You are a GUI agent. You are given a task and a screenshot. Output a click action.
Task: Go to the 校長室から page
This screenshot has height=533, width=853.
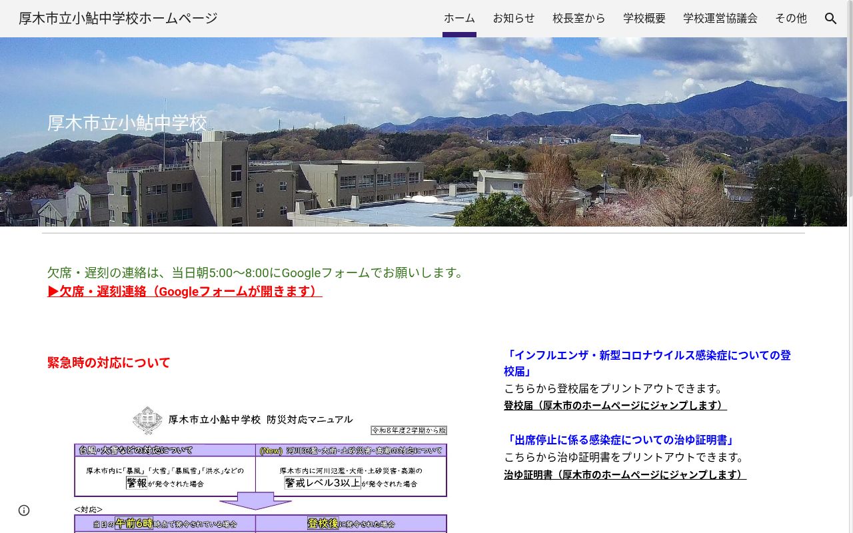point(579,19)
